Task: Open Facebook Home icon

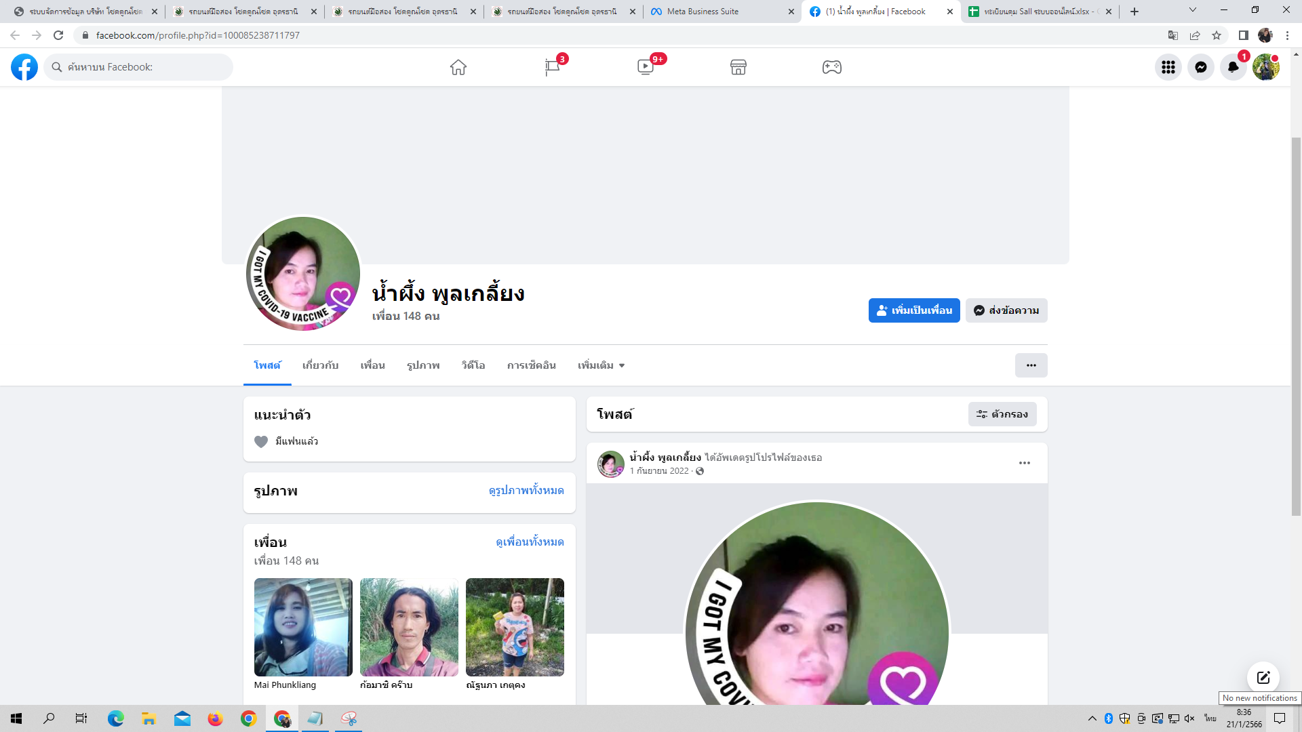Action: (458, 67)
